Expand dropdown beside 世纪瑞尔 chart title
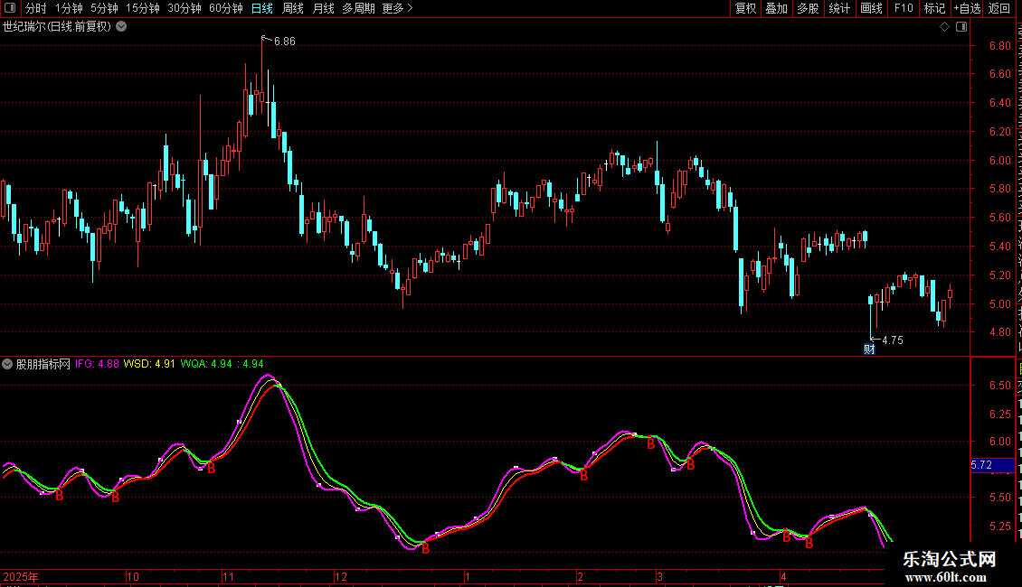The width and height of the screenshot is (1022, 587). 121,27
